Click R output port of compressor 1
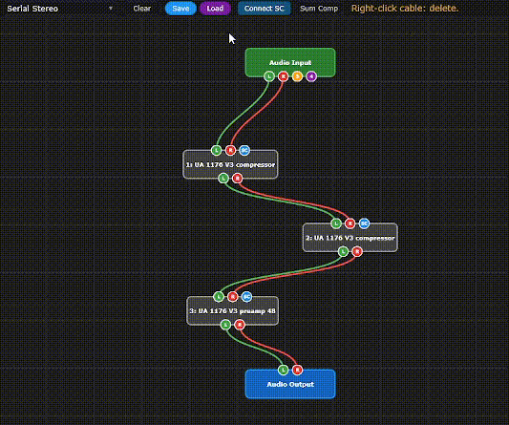Viewport: 509px width, 425px height. pos(237,179)
